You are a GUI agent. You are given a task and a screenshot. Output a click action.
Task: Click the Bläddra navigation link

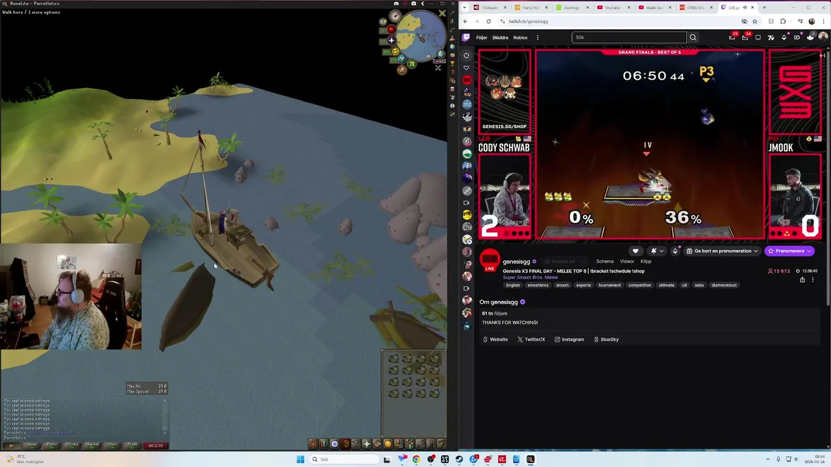tap(500, 38)
